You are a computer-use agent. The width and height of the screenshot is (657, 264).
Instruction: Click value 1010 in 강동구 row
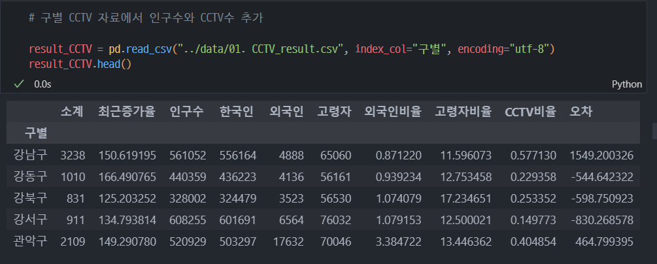click(x=73, y=177)
